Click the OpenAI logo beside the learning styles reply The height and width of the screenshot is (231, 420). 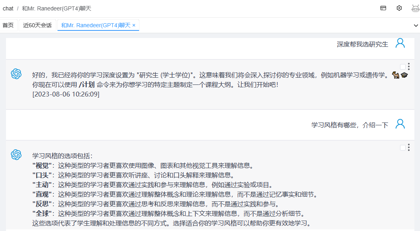tap(16, 155)
